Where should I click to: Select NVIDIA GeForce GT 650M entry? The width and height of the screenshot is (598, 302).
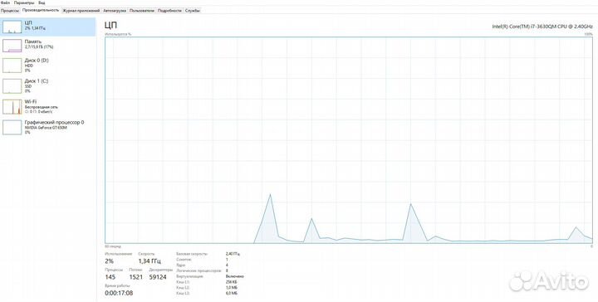[x=46, y=128]
